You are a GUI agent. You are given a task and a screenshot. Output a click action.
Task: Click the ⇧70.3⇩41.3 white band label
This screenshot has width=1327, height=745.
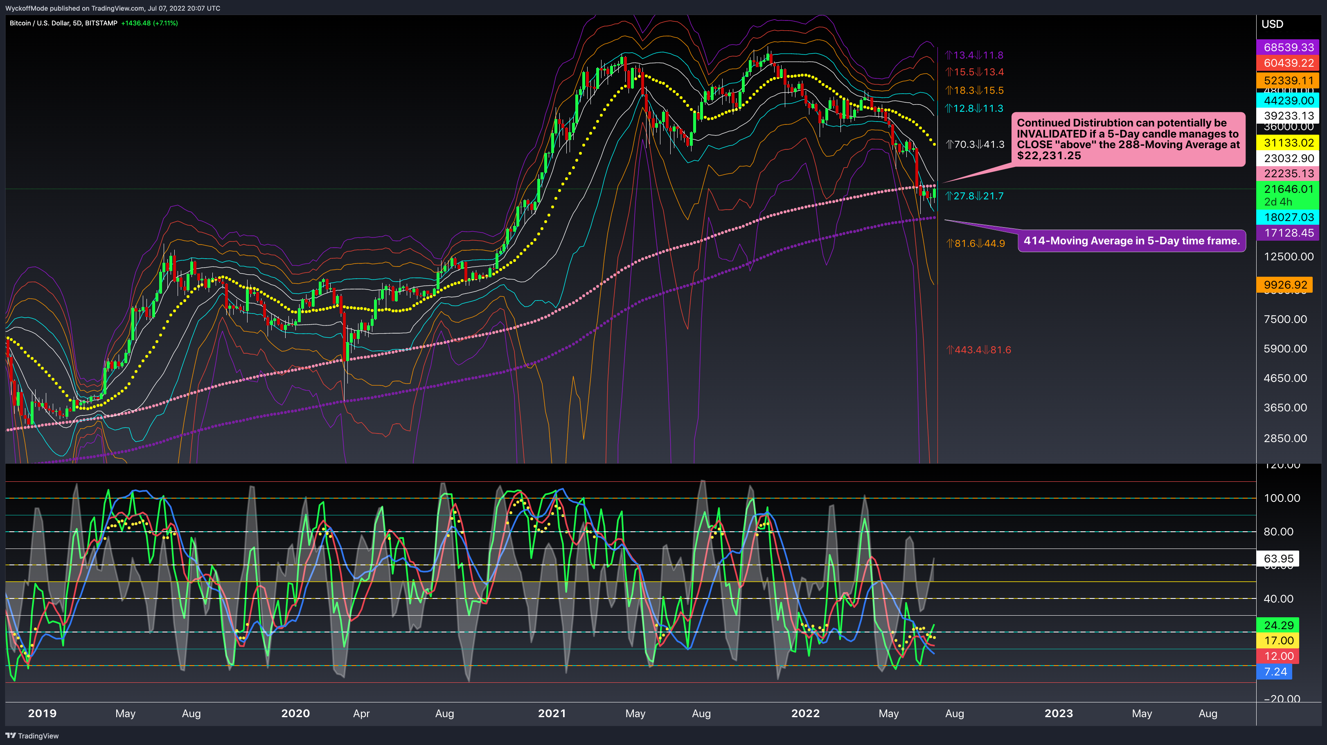(975, 144)
